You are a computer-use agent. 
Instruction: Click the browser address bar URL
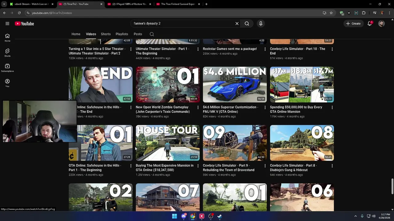click(x=52, y=13)
